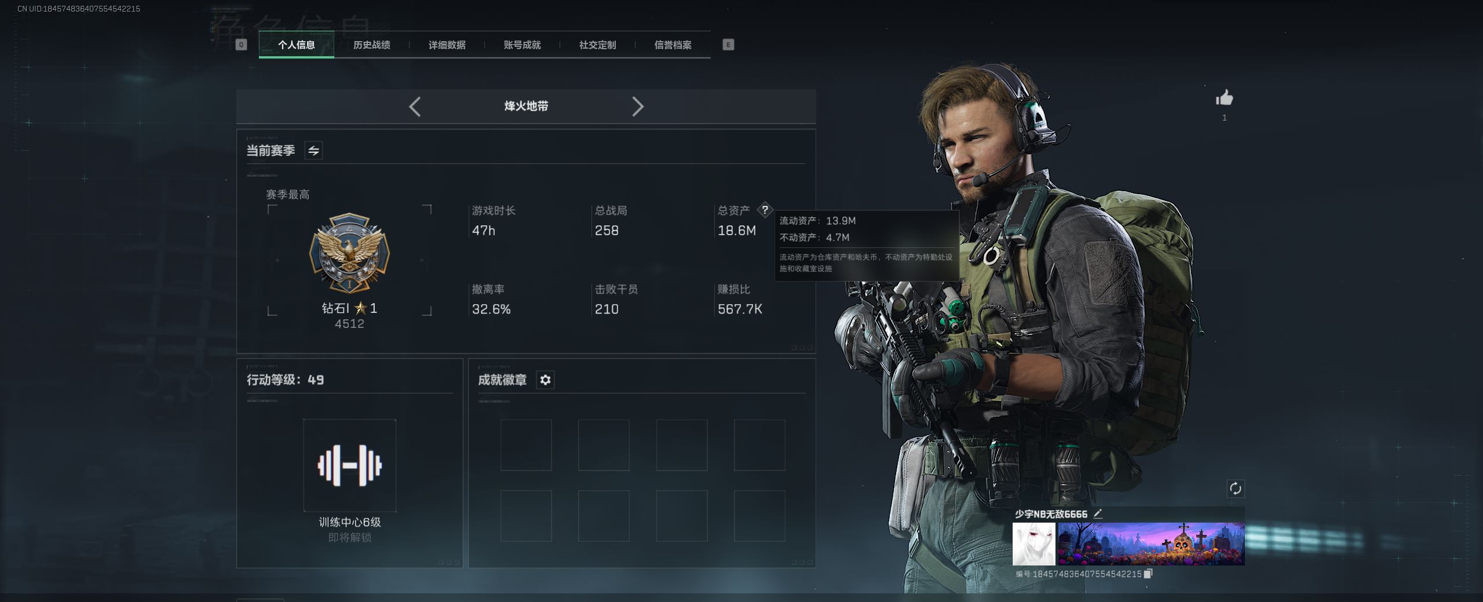Select the 信誉档案 tab

pos(673,45)
